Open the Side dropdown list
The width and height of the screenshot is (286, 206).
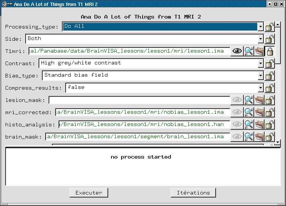pyautogui.click(x=260, y=39)
